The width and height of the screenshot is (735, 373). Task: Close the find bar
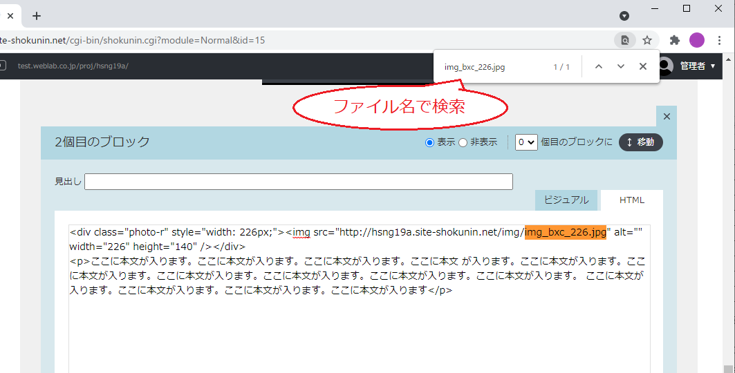[643, 66]
